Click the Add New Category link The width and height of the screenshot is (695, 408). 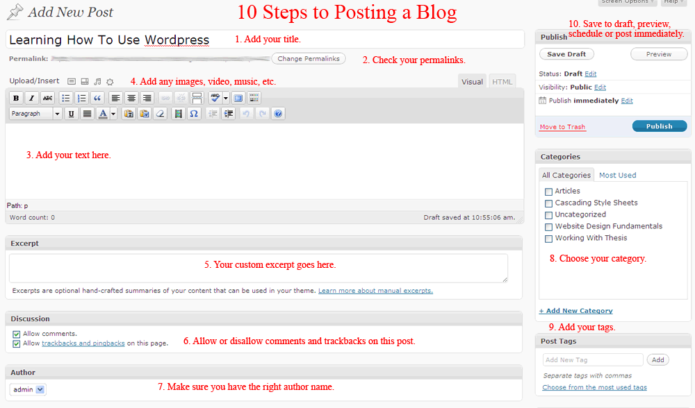[x=575, y=311]
